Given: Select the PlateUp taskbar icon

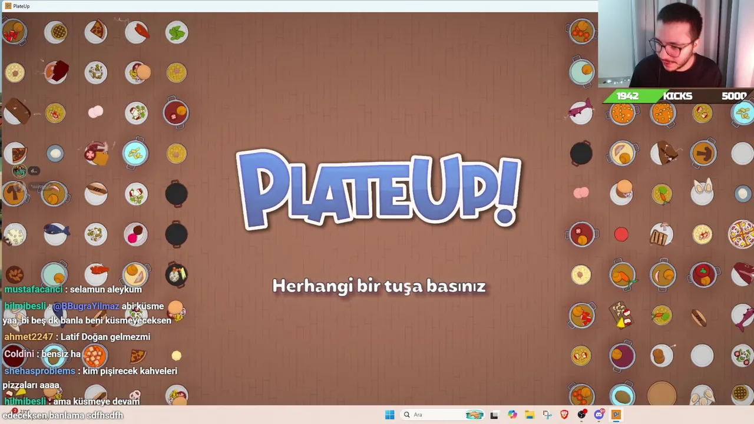Looking at the screenshot, I should click(616, 415).
